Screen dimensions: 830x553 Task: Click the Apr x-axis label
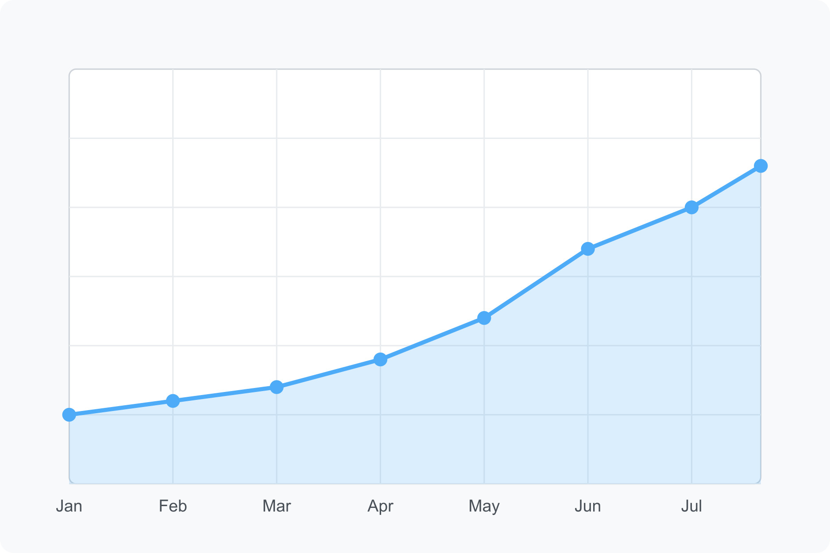click(380, 506)
